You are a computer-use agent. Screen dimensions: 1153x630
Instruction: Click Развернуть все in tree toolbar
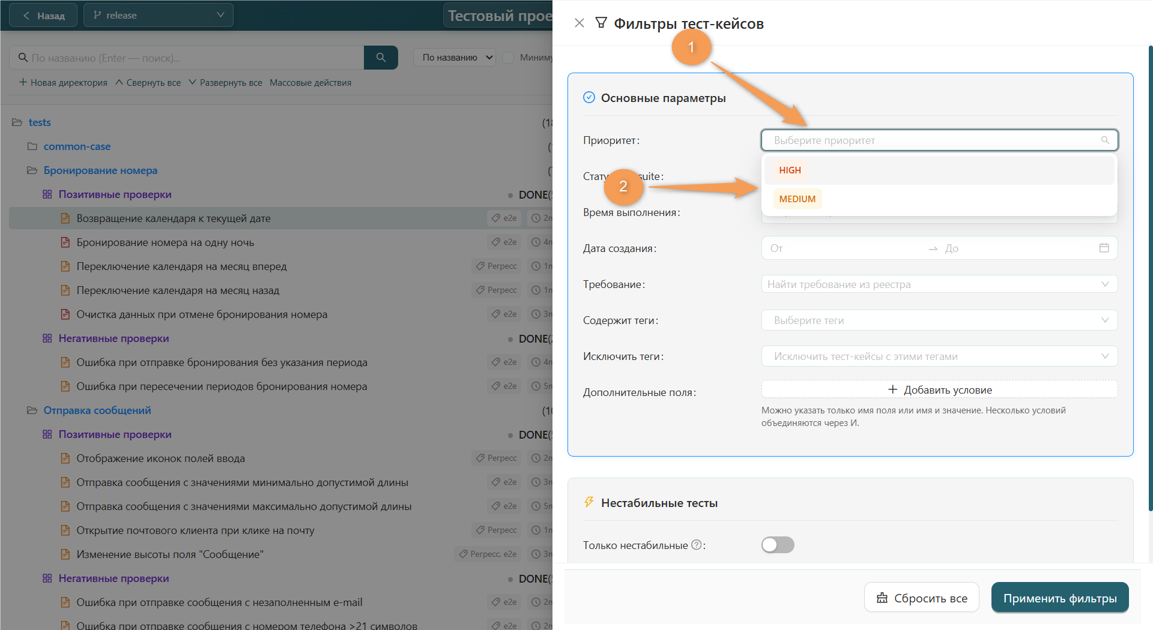click(x=225, y=83)
